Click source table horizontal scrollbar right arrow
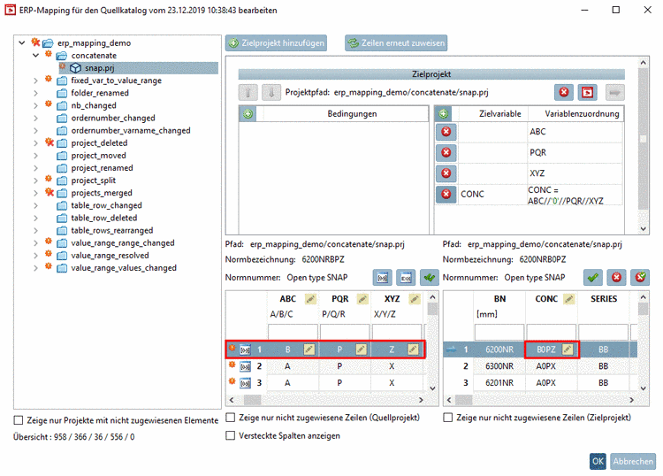 421,400
